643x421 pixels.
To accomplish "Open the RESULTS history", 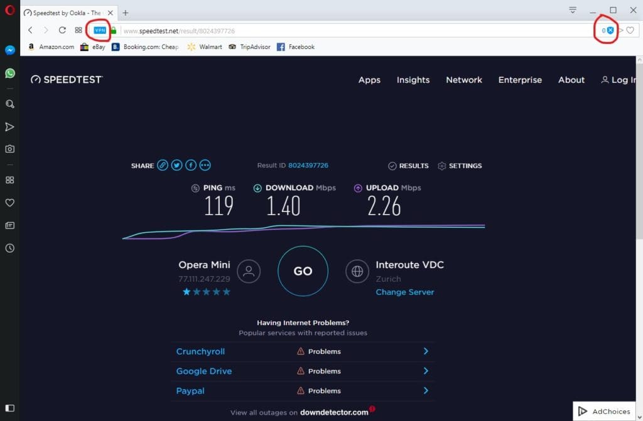I will (408, 166).
